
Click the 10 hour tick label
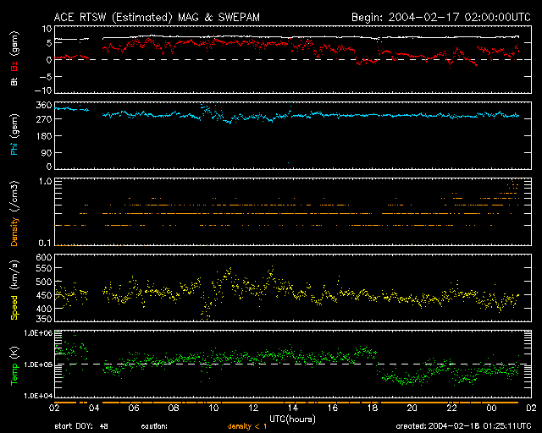(x=213, y=408)
